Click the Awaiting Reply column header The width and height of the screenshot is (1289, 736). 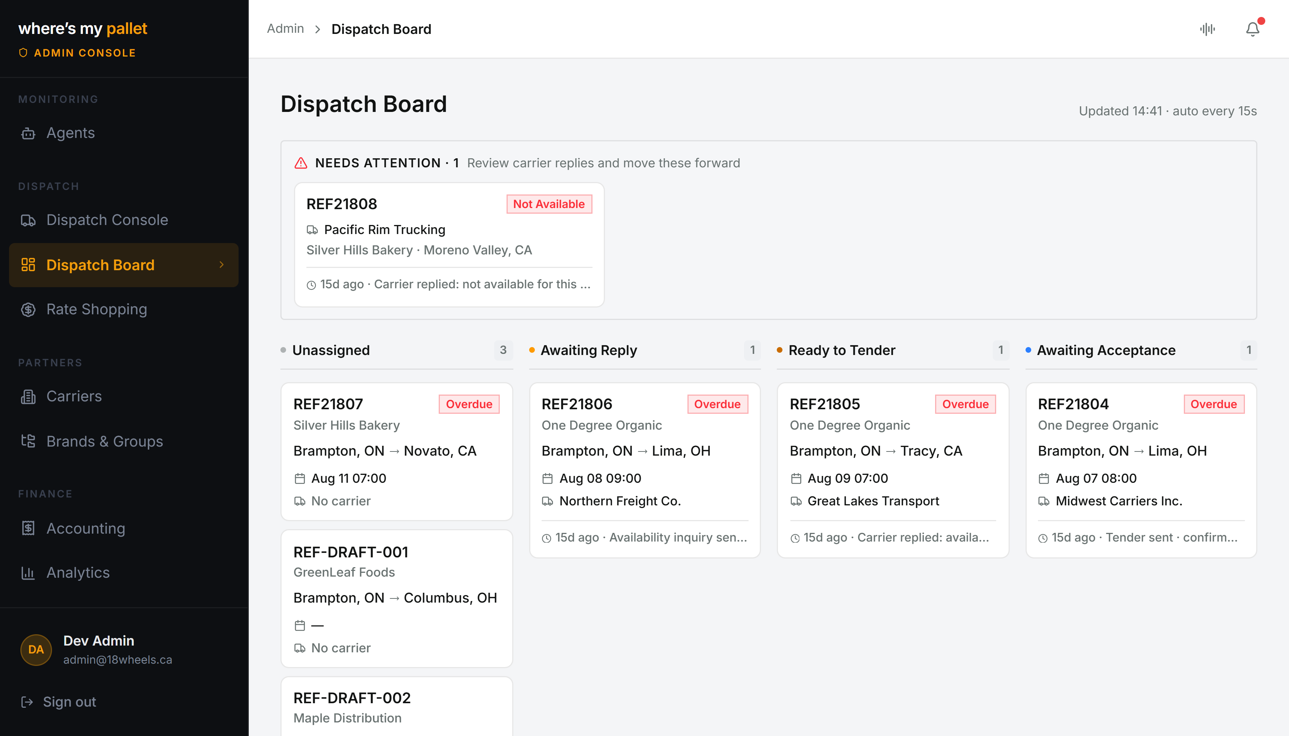(644, 350)
